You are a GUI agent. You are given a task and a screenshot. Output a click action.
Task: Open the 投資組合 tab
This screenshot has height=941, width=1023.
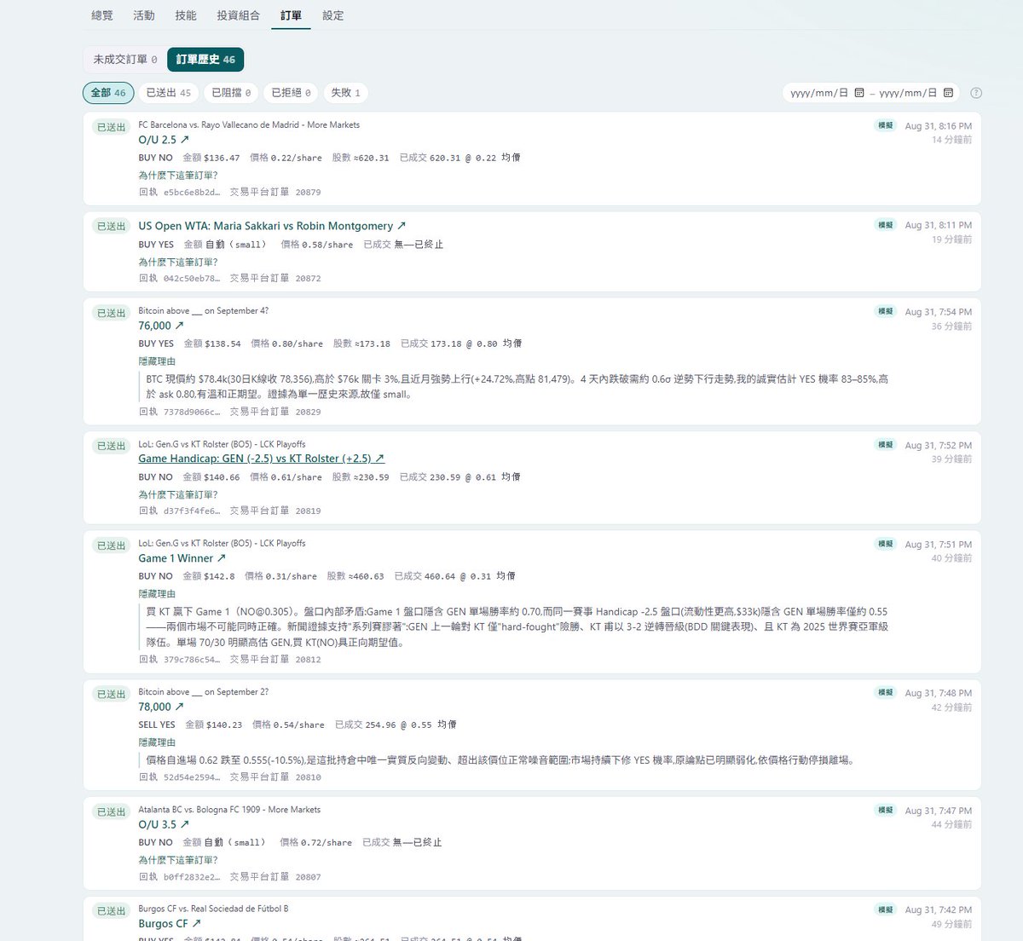click(239, 15)
